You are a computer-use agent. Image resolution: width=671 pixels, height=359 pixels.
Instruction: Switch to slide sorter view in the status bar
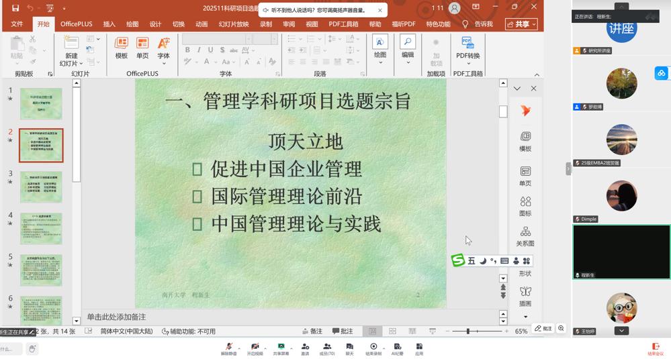[x=392, y=331]
